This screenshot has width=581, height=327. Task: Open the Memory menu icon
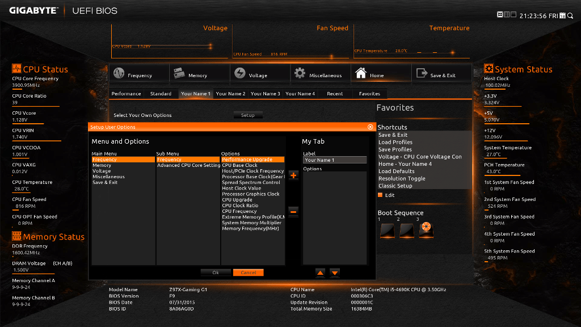[179, 73]
